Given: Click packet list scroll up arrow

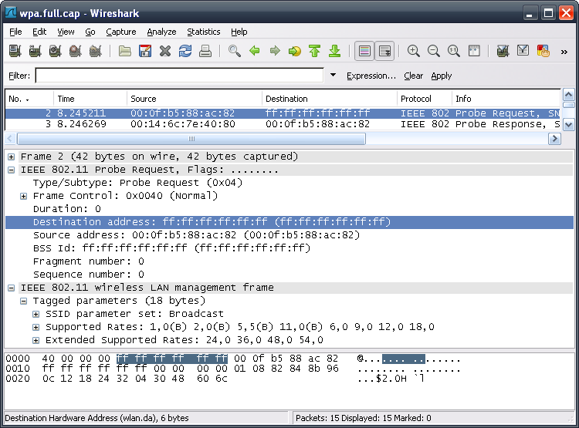Looking at the screenshot, I should pyautogui.click(x=568, y=95).
